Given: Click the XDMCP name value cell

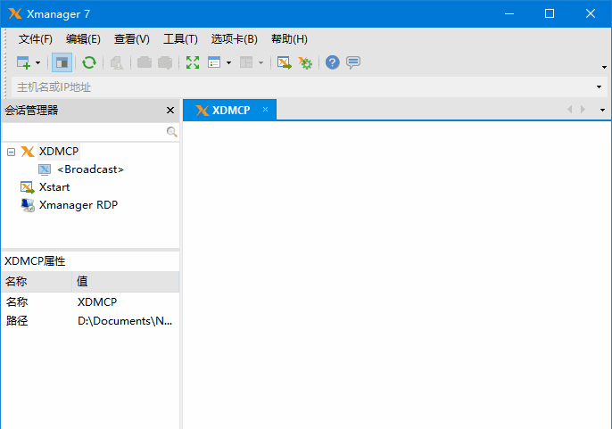Looking at the screenshot, I should point(97,302).
